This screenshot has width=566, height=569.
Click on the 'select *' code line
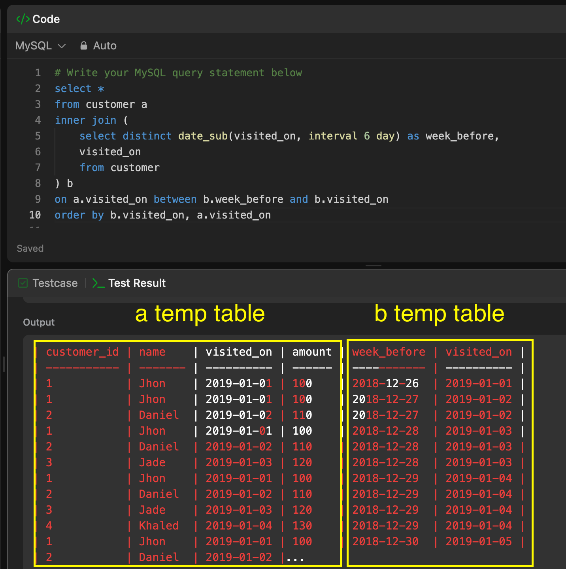pos(79,89)
